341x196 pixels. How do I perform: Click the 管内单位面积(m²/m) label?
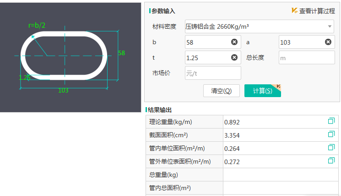(x=177, y=148)
